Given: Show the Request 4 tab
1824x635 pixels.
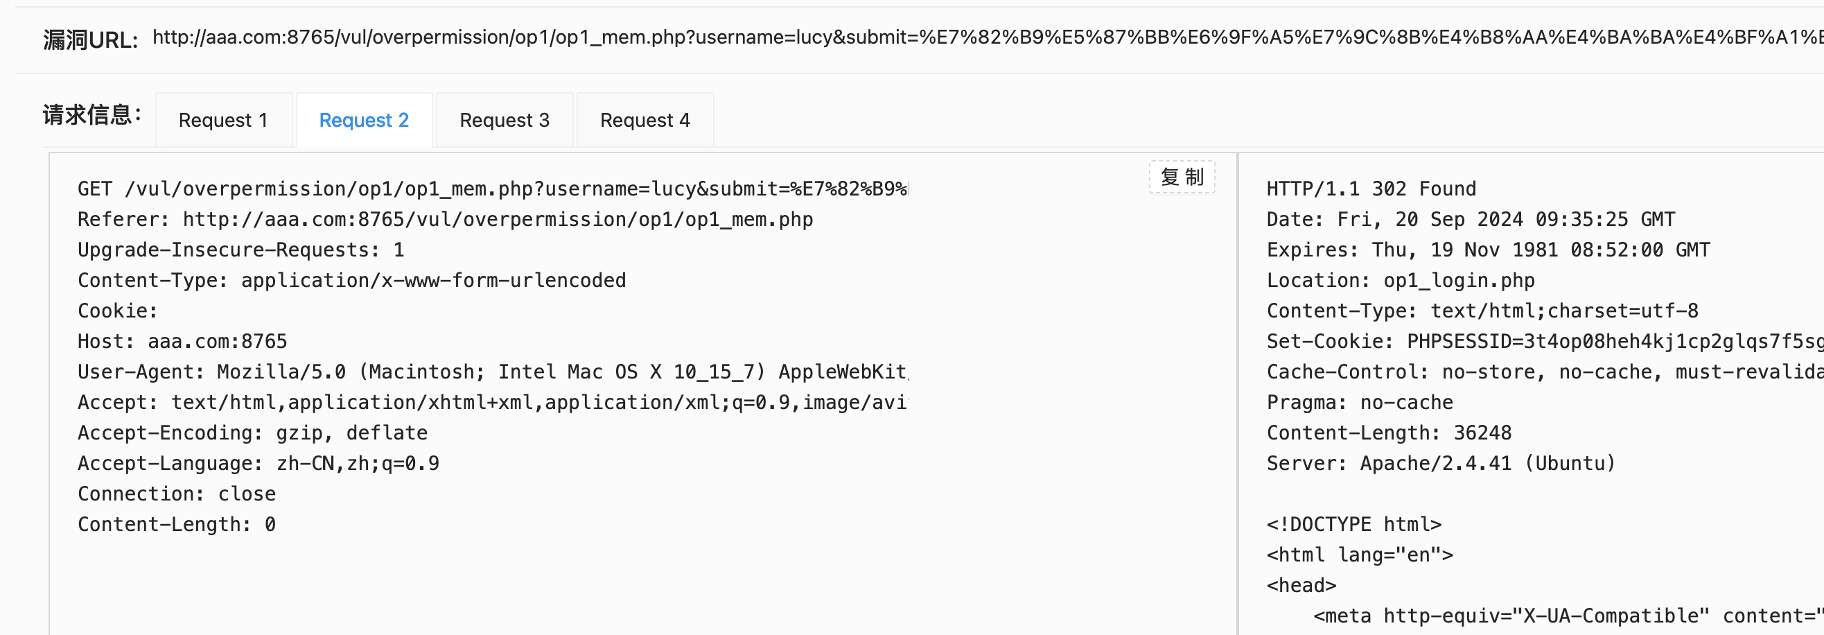Looking at the screenshot, I should pos(644,121).
